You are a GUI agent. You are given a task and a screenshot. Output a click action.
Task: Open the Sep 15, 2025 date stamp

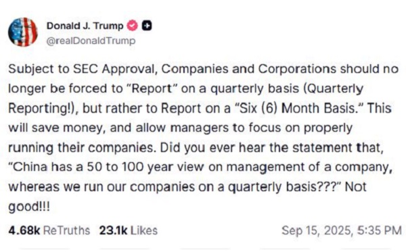tap(317, 230)
